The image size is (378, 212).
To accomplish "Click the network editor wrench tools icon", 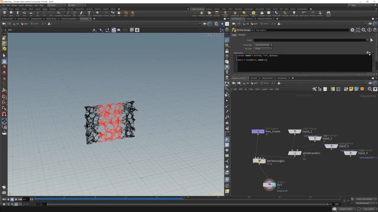I will point(314,89).
